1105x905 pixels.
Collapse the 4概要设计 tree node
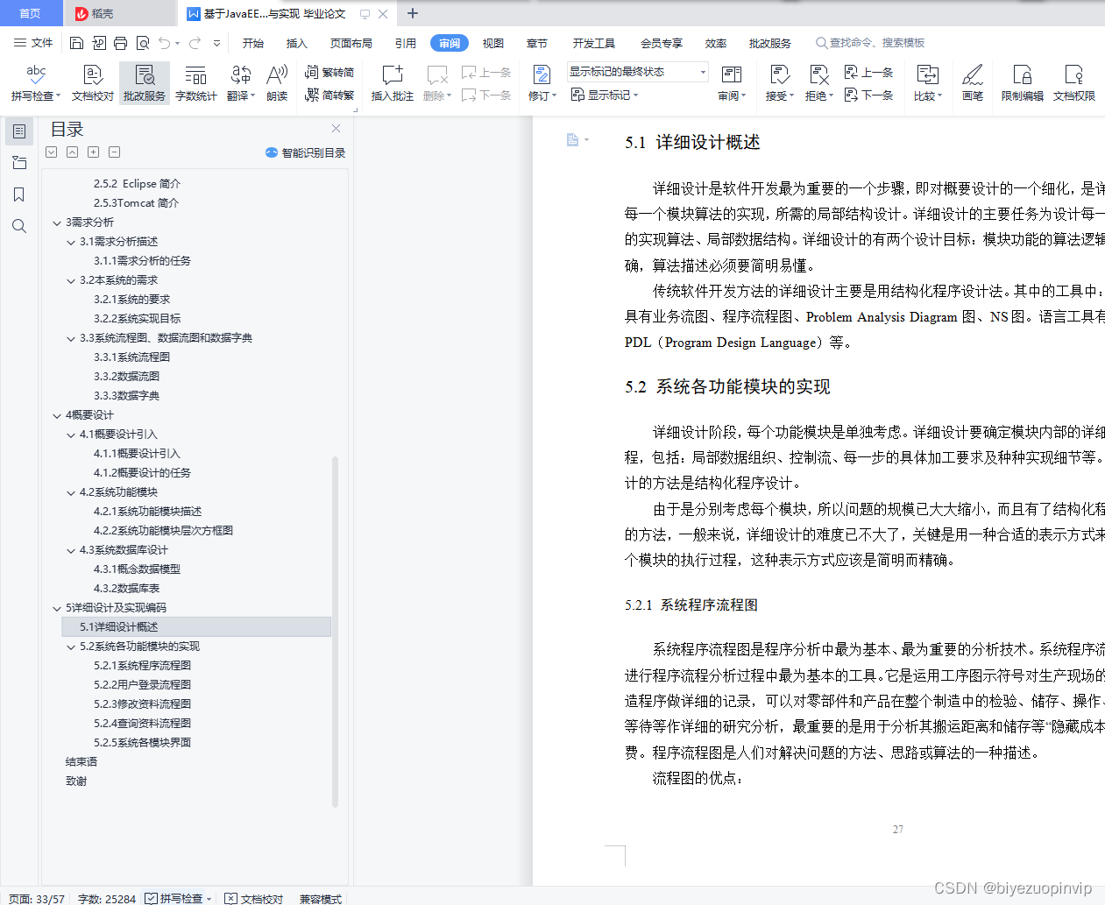click(x=57, y=415)
